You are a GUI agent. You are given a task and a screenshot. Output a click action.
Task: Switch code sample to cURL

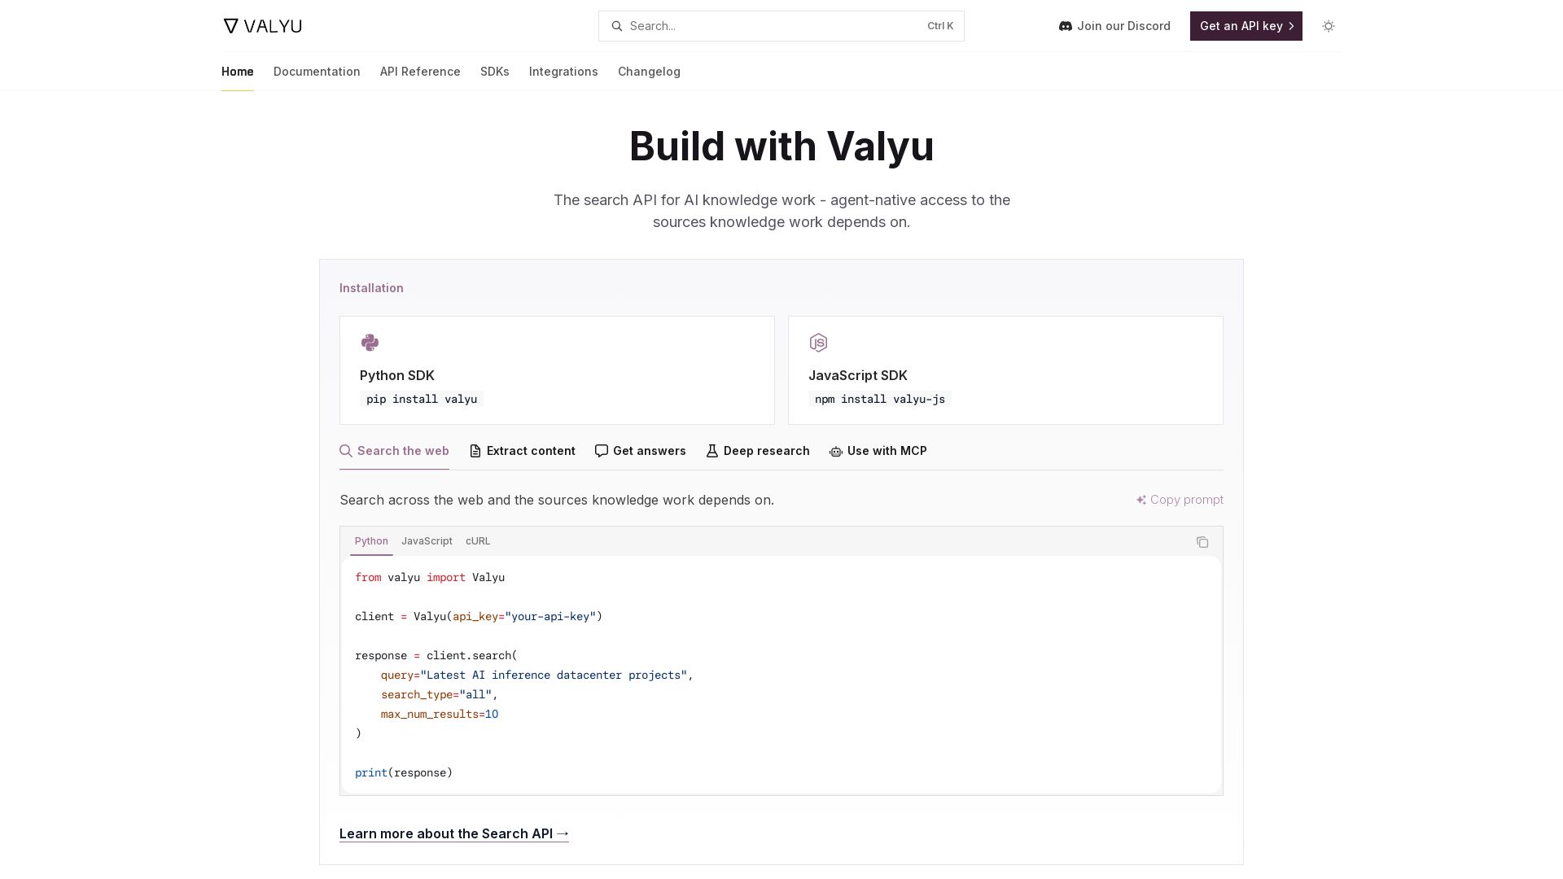pos(478,541)
